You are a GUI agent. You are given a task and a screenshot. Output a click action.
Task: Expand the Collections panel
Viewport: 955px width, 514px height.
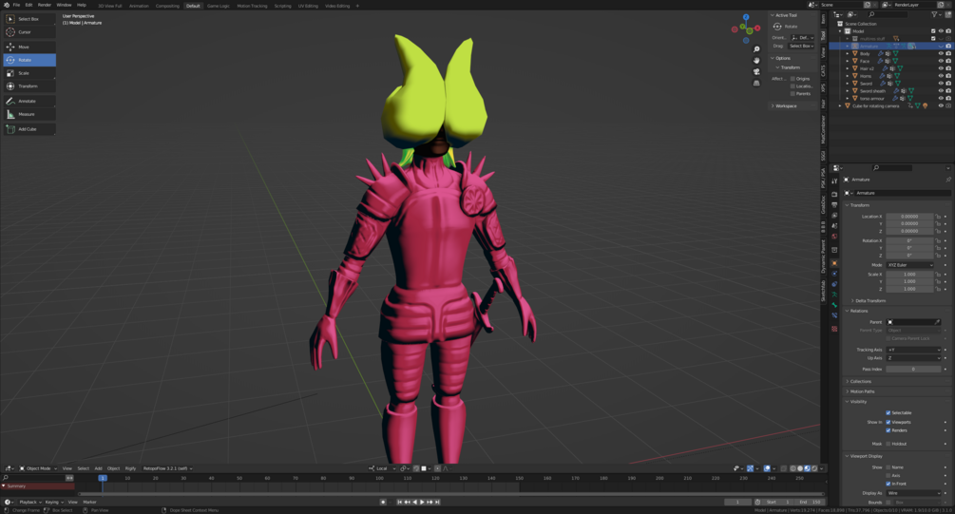pos(861,381)
